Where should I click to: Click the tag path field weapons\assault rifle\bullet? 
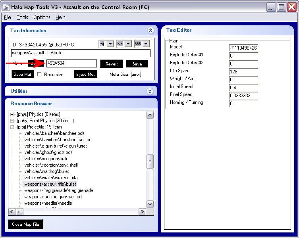click(x=81, y=53)
